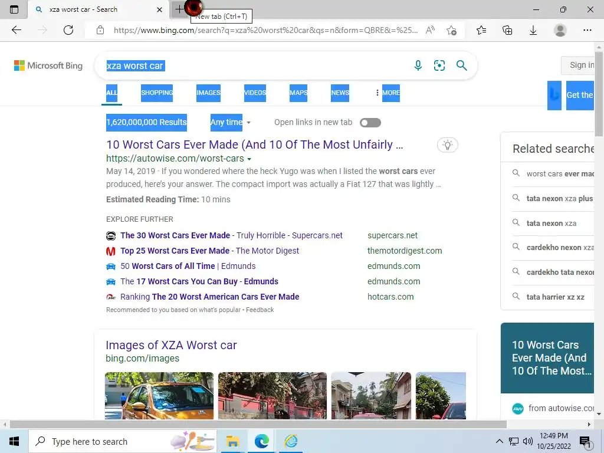The image size is (604, 453).
Task: Click themotordigest.com domain text
Action: (x=405, y=251)
